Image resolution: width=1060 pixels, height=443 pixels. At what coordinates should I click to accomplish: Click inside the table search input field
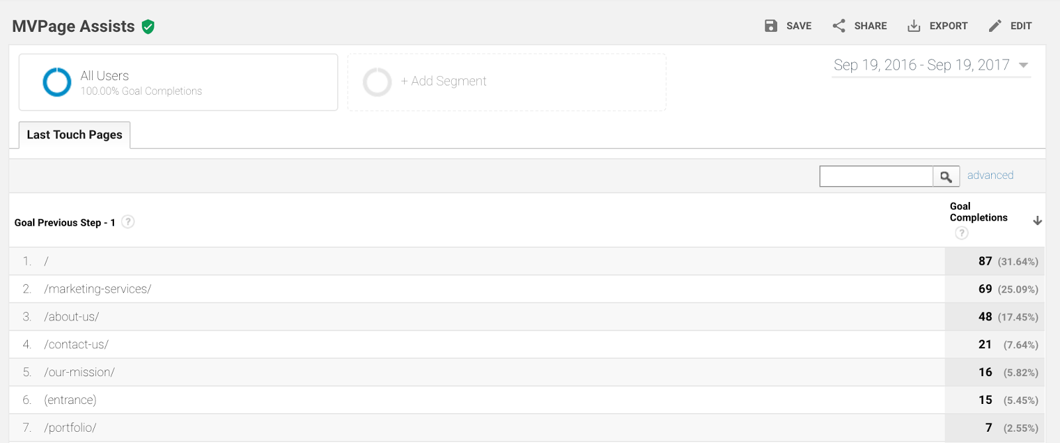[x=876, y=175]
